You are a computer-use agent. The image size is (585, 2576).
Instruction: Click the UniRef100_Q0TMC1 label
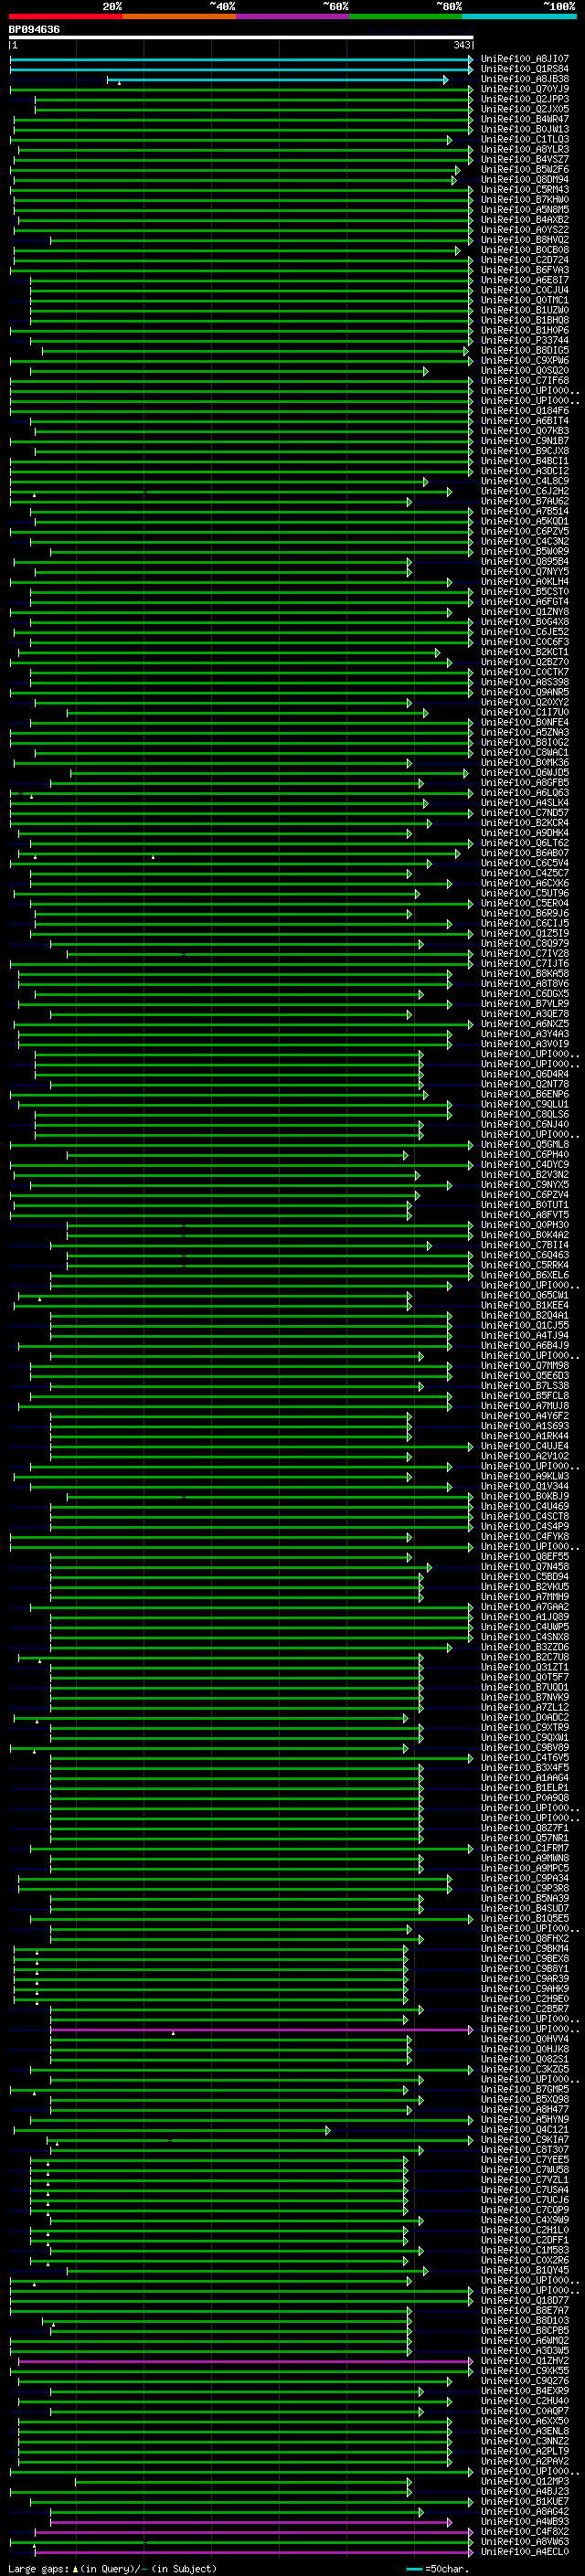point(524,300)
